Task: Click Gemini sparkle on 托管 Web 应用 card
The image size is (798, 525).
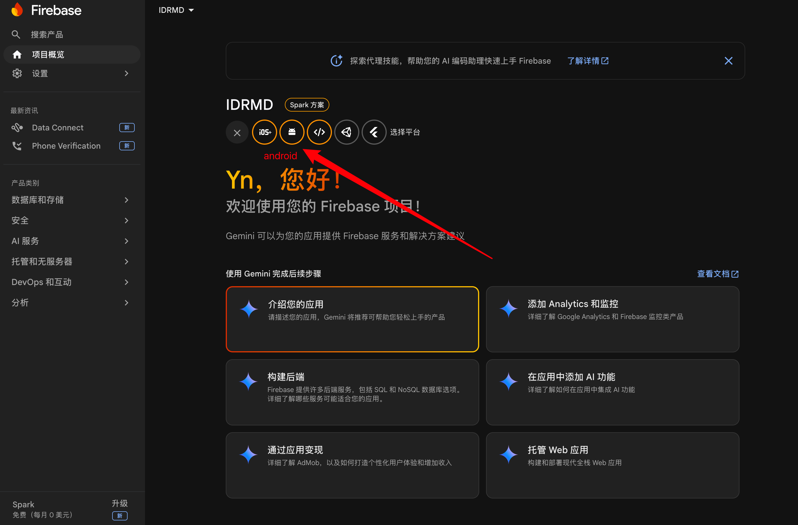Action: coord(509,455)
